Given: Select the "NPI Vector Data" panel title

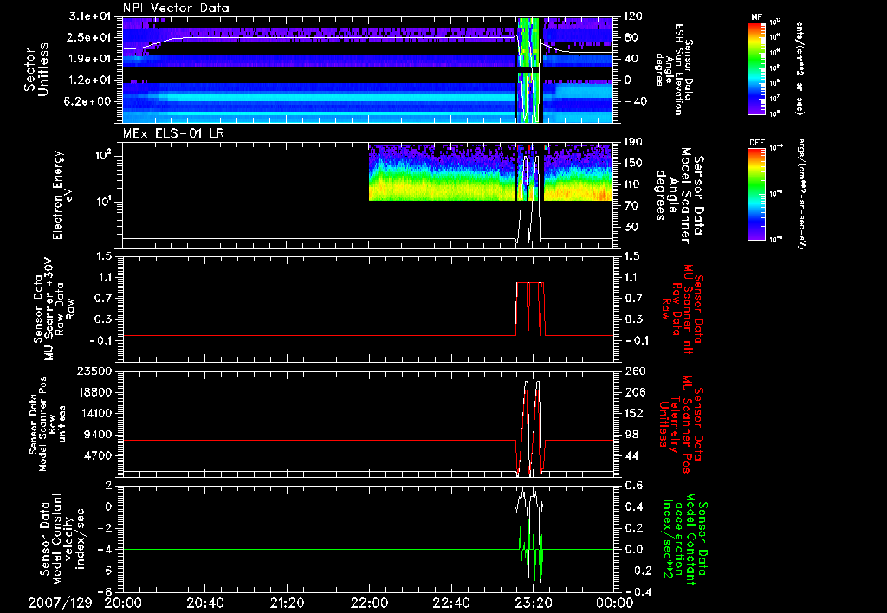Looking at the screenshot, I should [176, 8].
